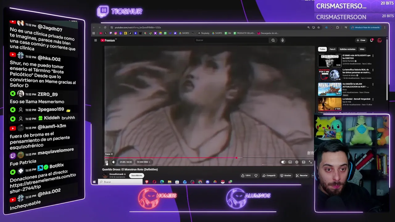Open the GM bookmark
Screen dimensions: 395x222
point(228,33)
